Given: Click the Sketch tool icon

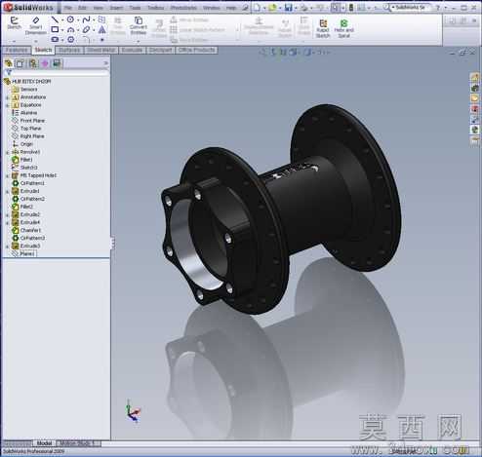Looking at the screenshot, I should 14,23.
